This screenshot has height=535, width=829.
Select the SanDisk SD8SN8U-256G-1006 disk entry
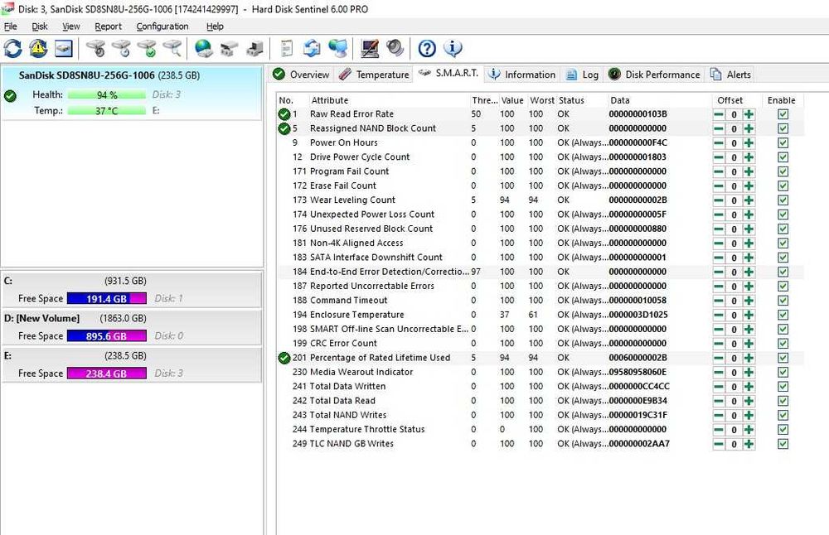click(131, 93)
